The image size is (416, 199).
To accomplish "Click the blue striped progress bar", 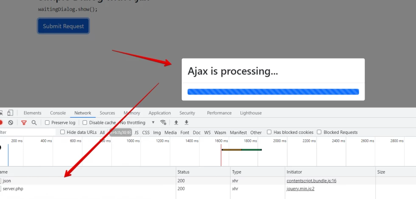I will click(x=273, y=92).
